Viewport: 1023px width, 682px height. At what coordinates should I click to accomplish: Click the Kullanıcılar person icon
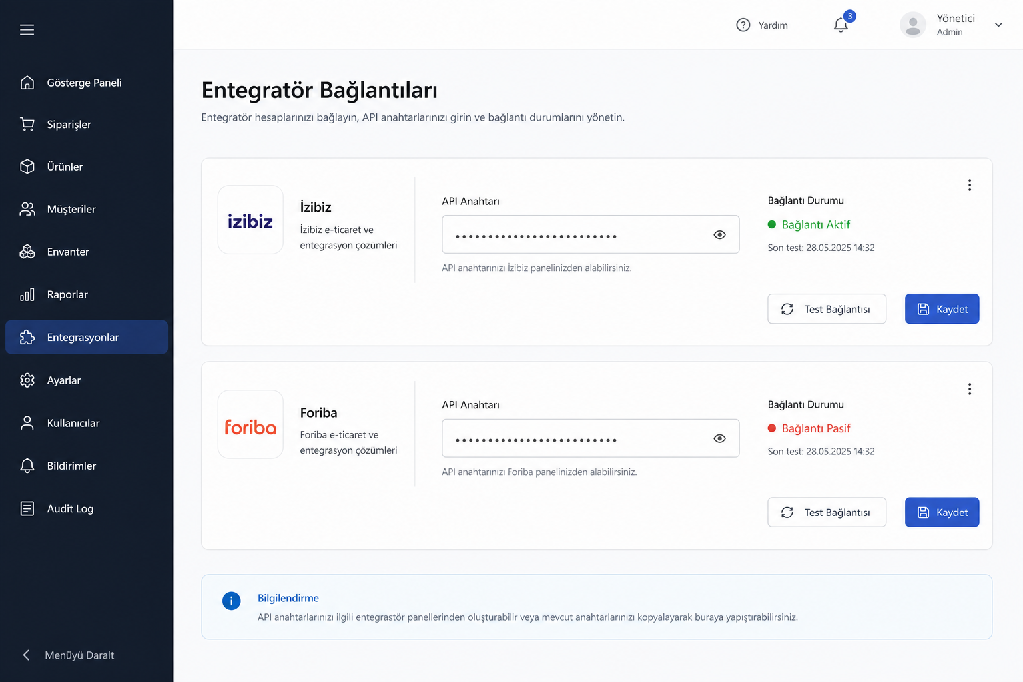tap(27, 423)
